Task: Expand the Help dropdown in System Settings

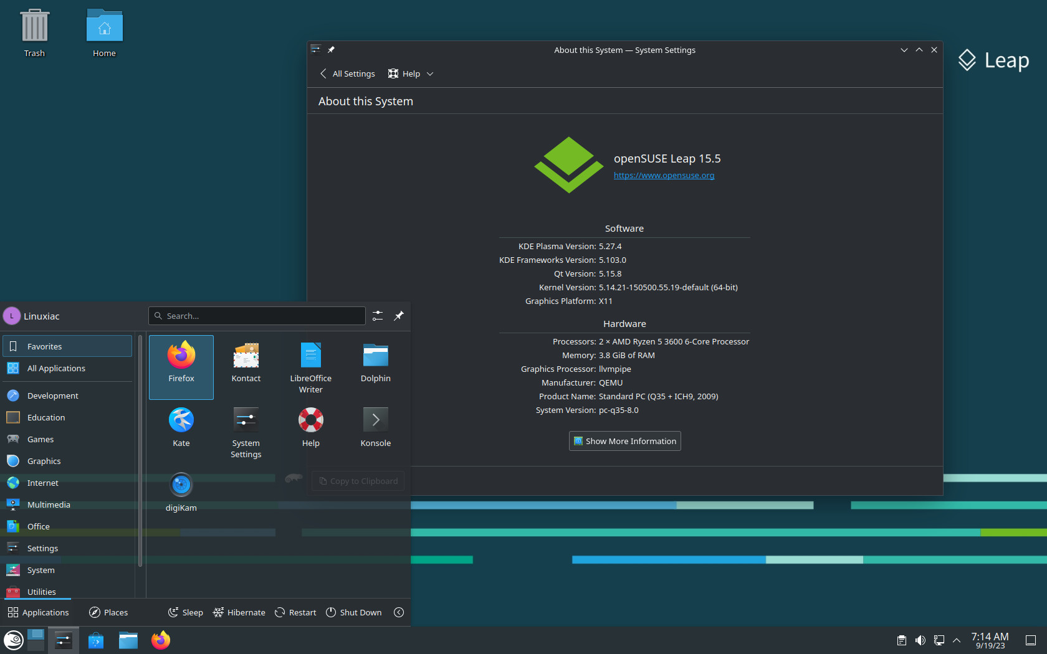Action: [x=411, y=73]
